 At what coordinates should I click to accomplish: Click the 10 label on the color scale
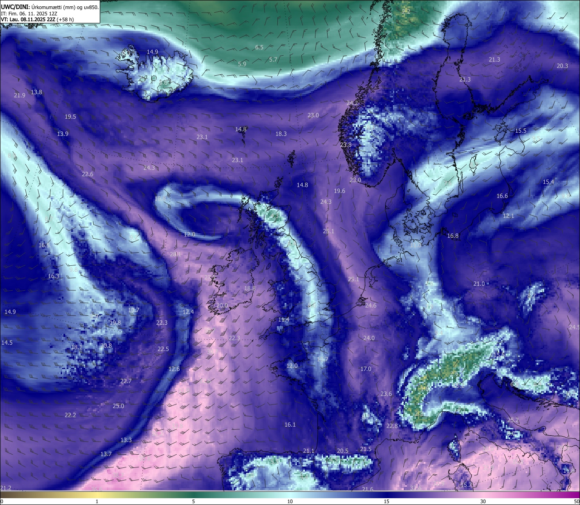tap(290, 501)
